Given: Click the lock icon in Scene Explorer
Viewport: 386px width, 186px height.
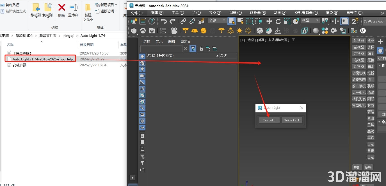Looking at the screenshot, I should [x=201, y=49].
